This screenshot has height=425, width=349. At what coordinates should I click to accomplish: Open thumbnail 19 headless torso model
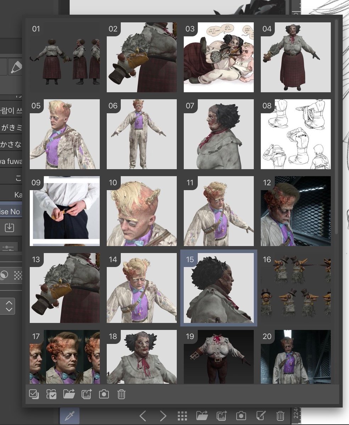tap(218, 357)
